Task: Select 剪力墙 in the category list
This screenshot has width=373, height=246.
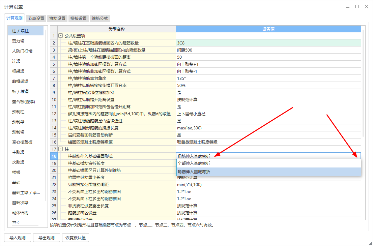Action: pos(26,41)
